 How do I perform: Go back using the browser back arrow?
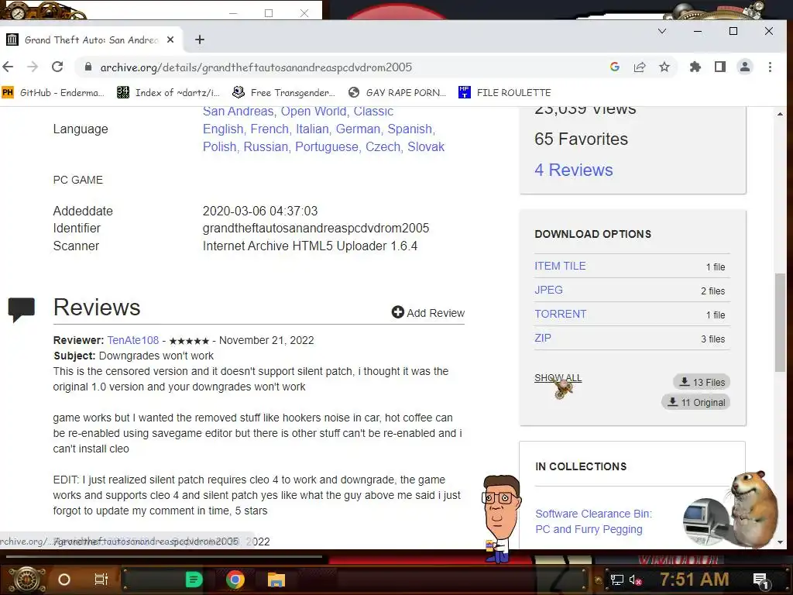pos(8,67)
